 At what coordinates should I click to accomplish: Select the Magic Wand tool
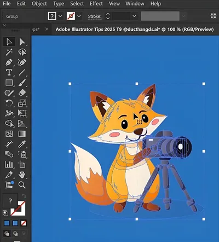[x=9, y=52]
